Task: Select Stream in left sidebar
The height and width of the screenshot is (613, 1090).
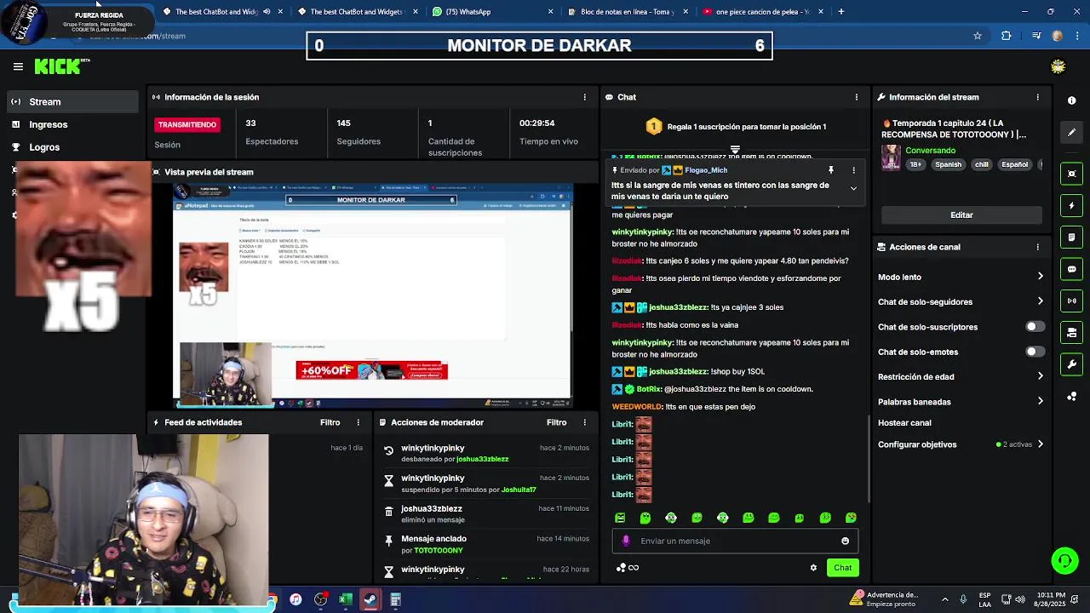Action: [73, 101]
